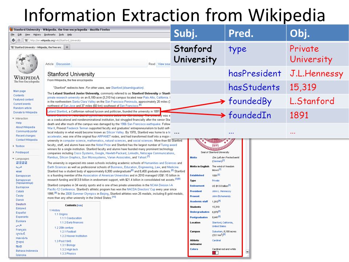
Task: Click the scrollbar down arrow
Action: (247, 251)
